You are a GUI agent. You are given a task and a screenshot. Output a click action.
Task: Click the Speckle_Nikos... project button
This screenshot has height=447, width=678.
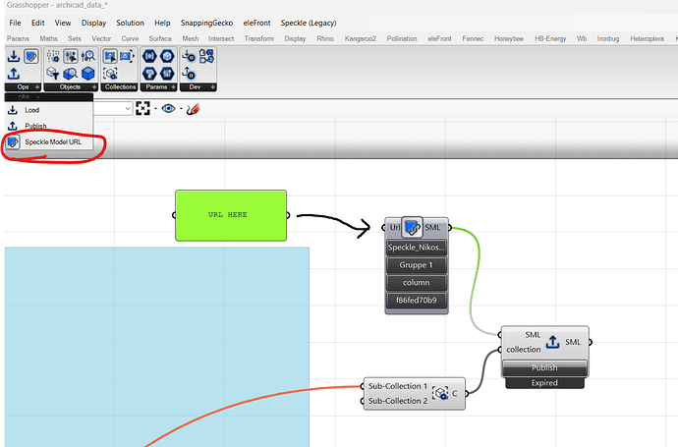click(417, 248)
